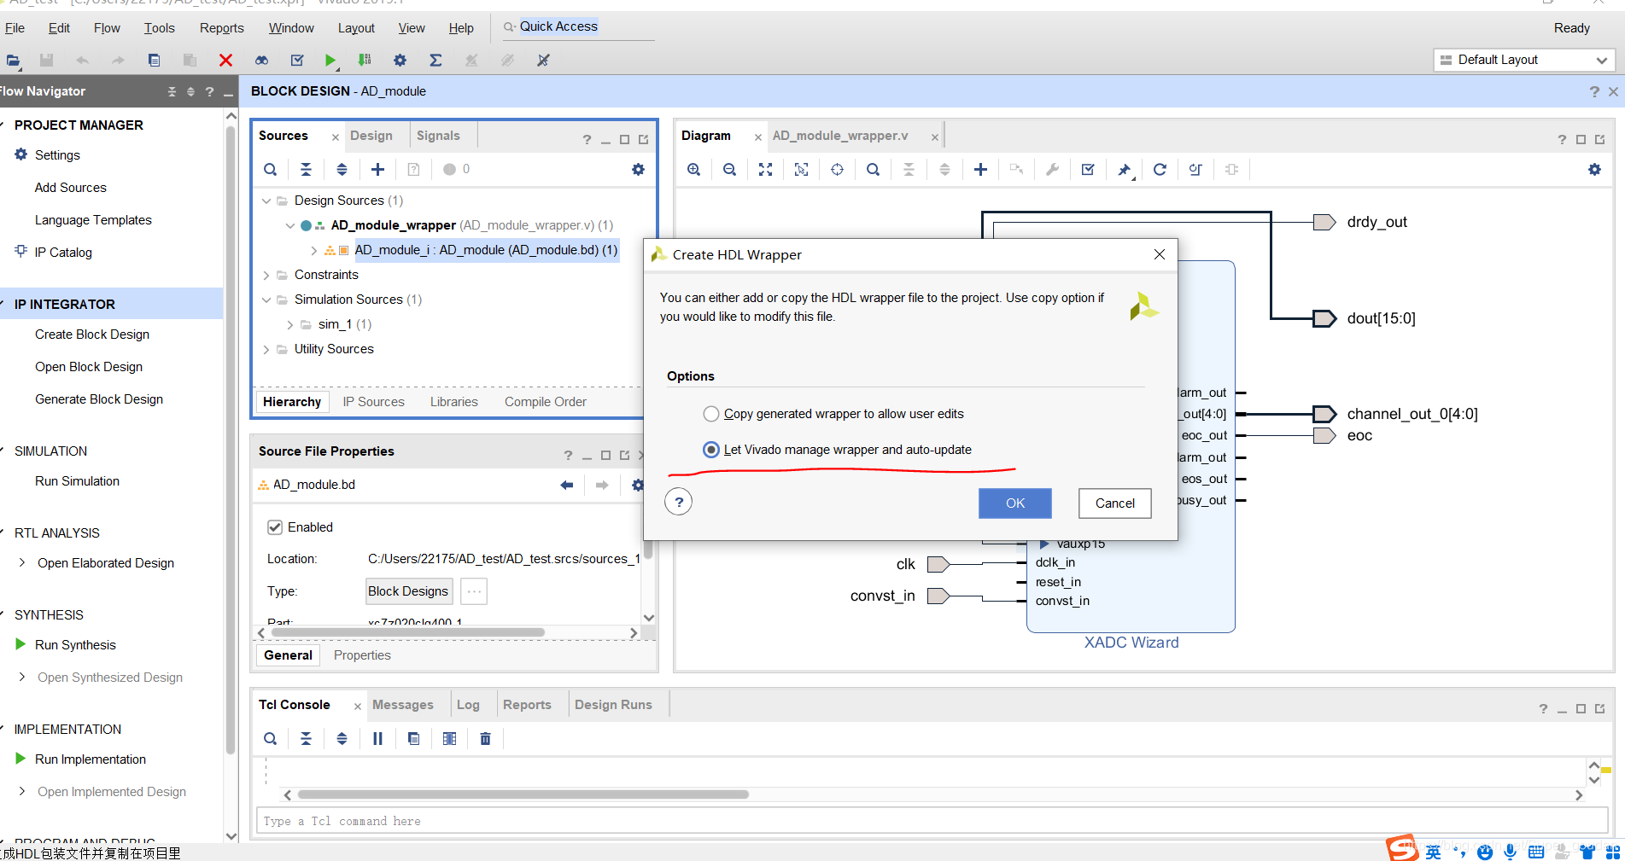The height and width of the screenshot is (861, 1625).
Task: Click the microphone icon in system tray
Action: [1511, 852]
